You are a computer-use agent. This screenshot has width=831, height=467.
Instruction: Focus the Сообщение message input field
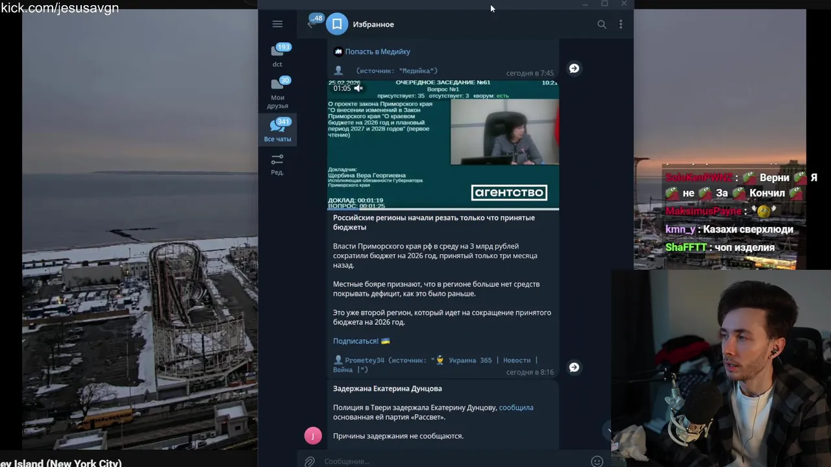(x=454, y=461)
